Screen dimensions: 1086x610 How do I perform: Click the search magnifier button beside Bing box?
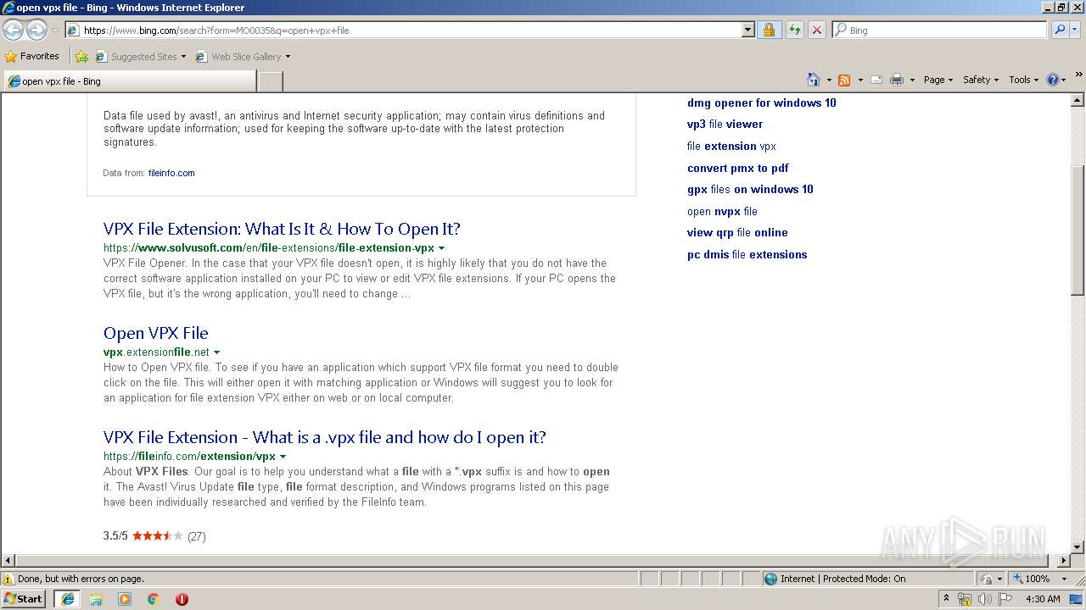click(1059, 30)
